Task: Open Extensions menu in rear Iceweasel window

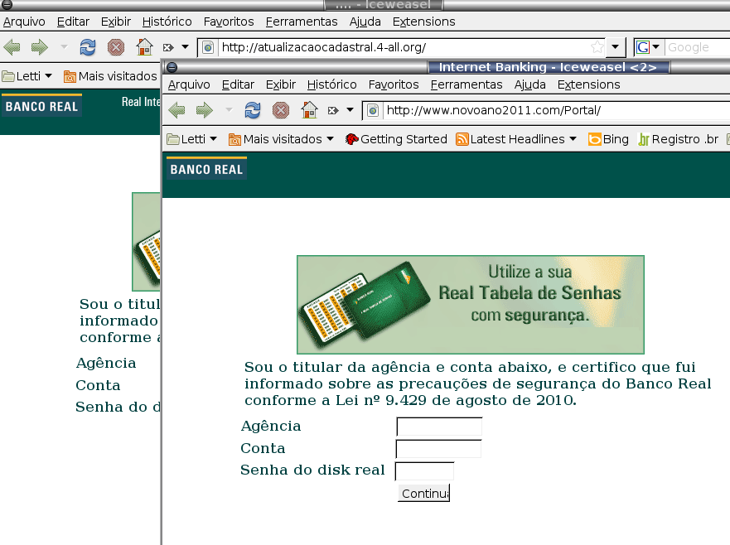Action: 423,22
